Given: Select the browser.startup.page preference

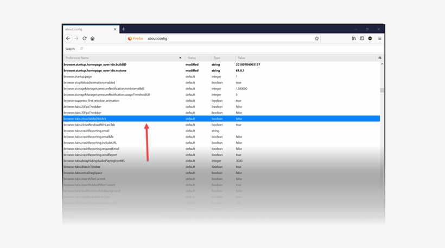Looking at the screenshot, I should pos(221,76).
